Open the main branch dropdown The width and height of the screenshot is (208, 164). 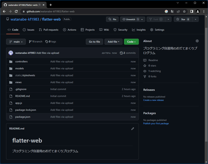coord(16,42)
